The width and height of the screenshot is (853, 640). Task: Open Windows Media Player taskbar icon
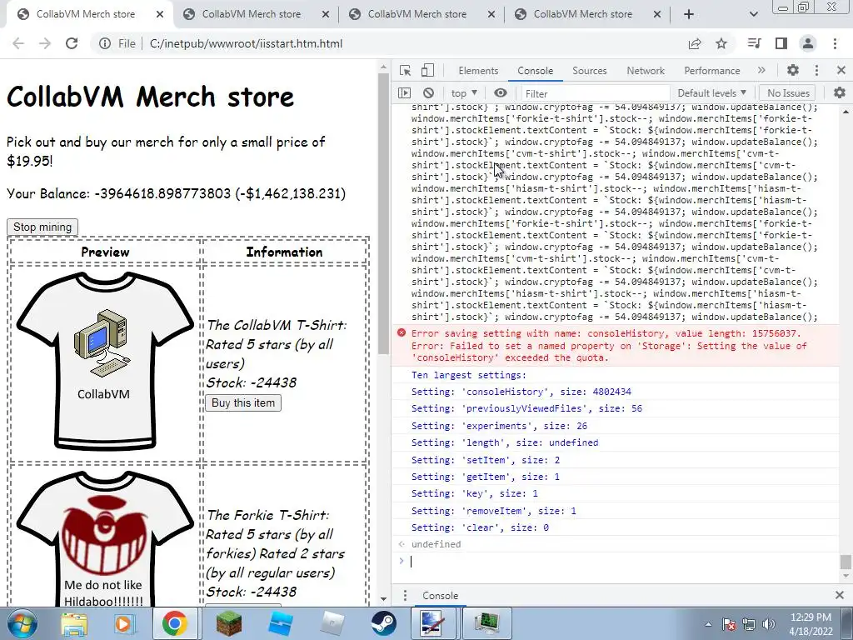(123, 623)
